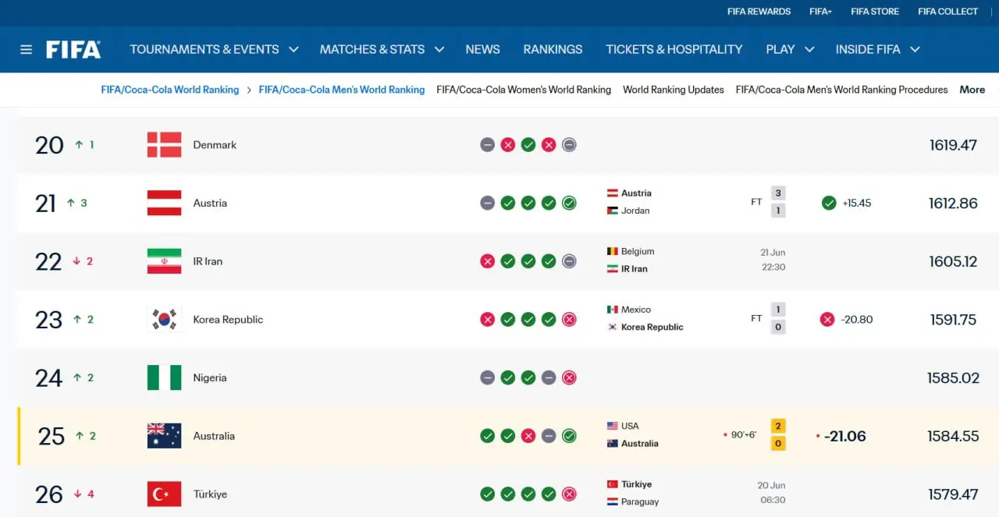Click the FIFA Store link
This screenshot has width=999, height=517.
(875, 12)
